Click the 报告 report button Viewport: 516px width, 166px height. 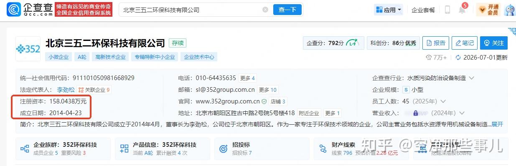click(435, 43)
